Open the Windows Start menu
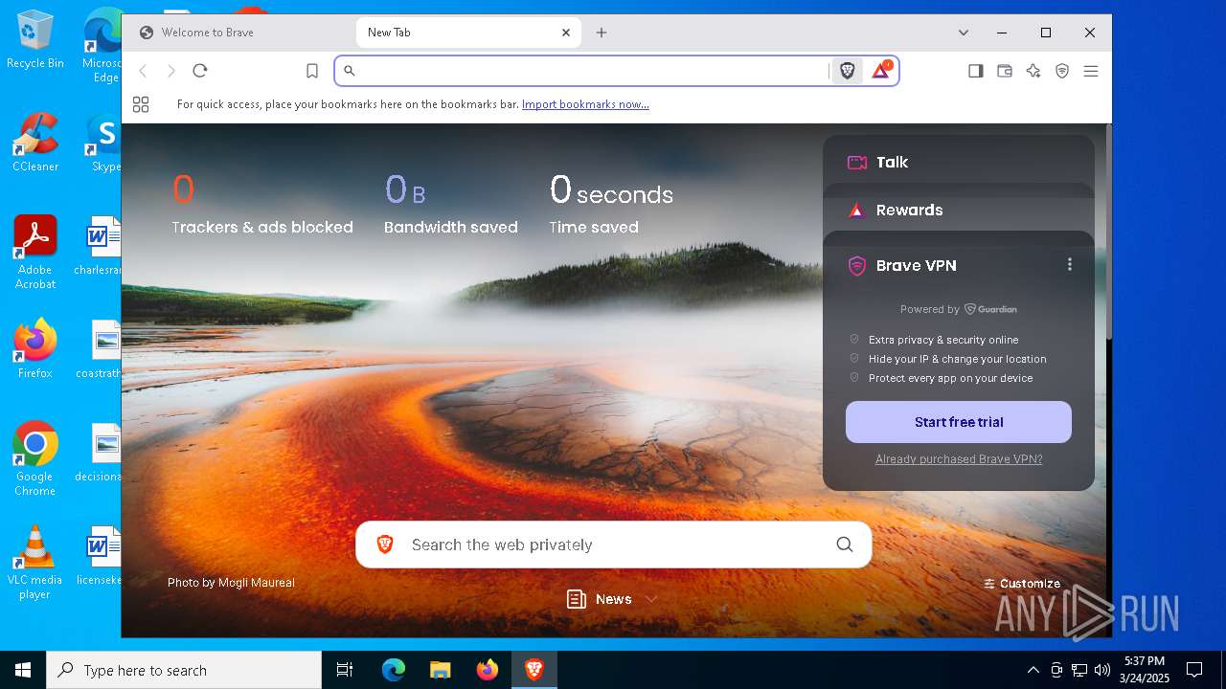This screenshot has width=1226, height=689. 23,670
